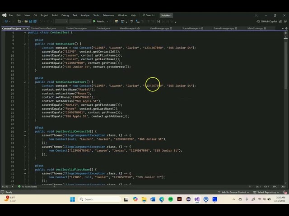Click the New Item toolbar icon

click(x=19, y=21)
